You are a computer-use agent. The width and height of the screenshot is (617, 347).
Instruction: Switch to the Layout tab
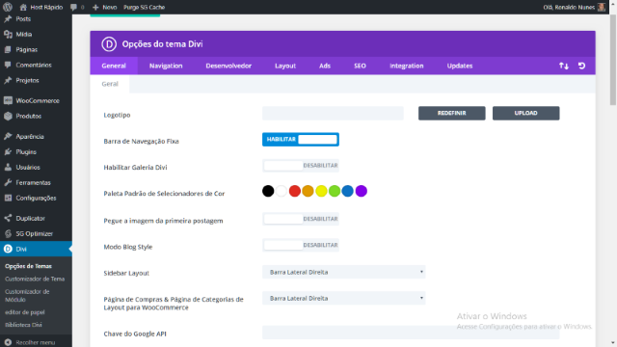tap(285, 66)
